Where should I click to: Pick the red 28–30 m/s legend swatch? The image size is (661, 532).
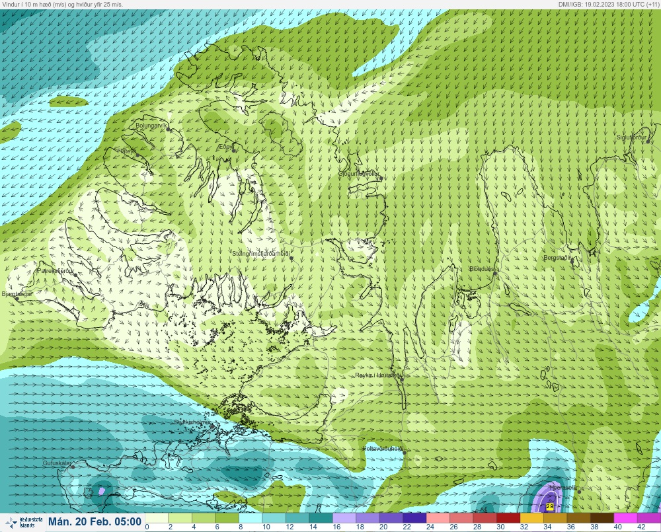(485, 517)
